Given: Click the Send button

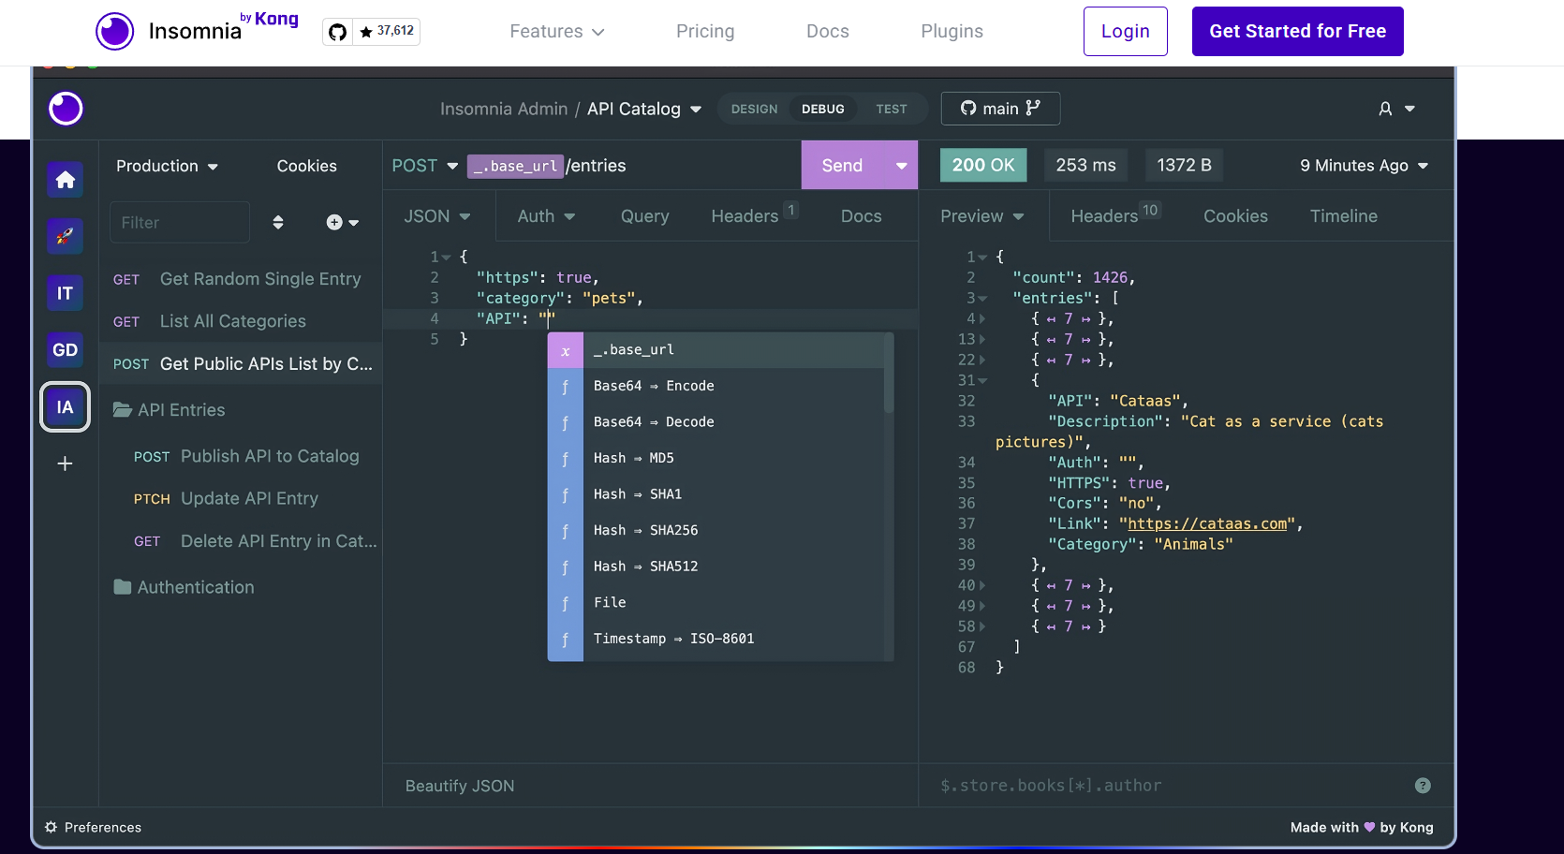Looking at the screenshot, I should (x=843, y=166).
